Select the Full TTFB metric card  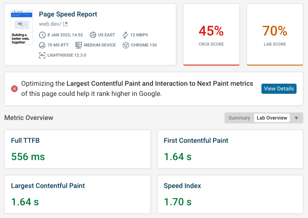point(78,149)
